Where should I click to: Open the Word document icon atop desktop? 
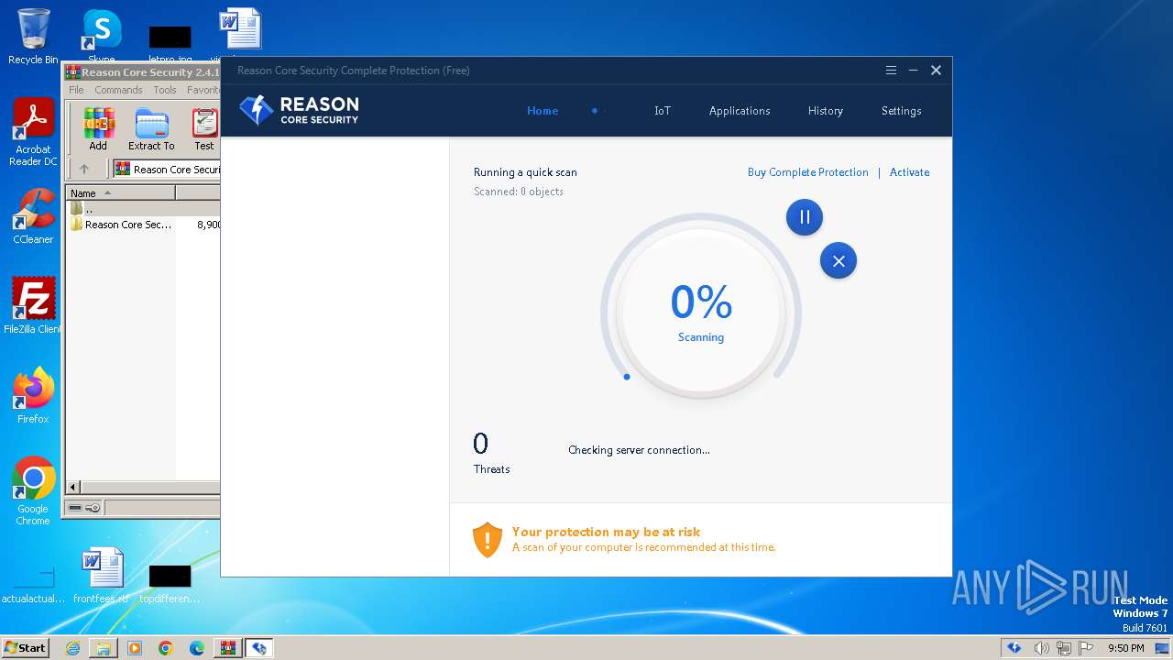click(240, 31)
